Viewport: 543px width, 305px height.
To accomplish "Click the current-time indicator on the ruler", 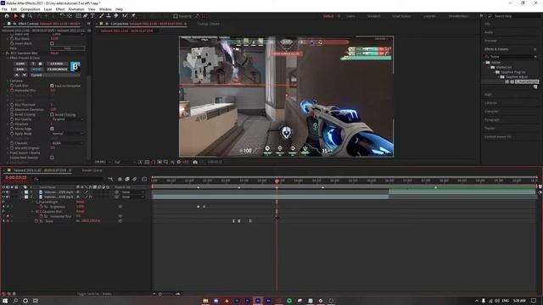I will pos(277,180).
